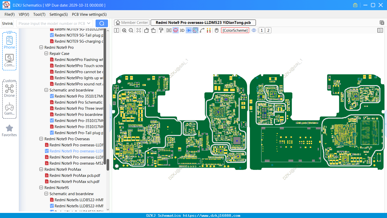The height and width of the screenshot is (218, 387).
Task: Click the mirror flip board icon
Action: (x=169, y=30)
